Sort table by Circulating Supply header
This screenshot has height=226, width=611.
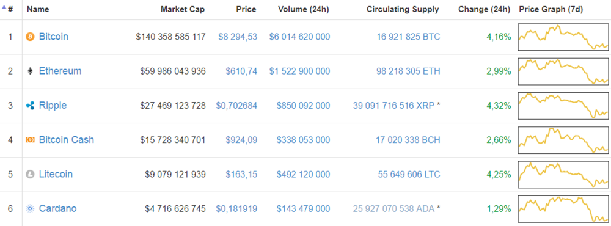coord(403,9)
